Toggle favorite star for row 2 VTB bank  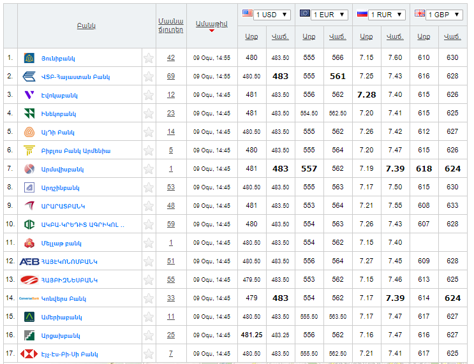[x=149, y=76]
